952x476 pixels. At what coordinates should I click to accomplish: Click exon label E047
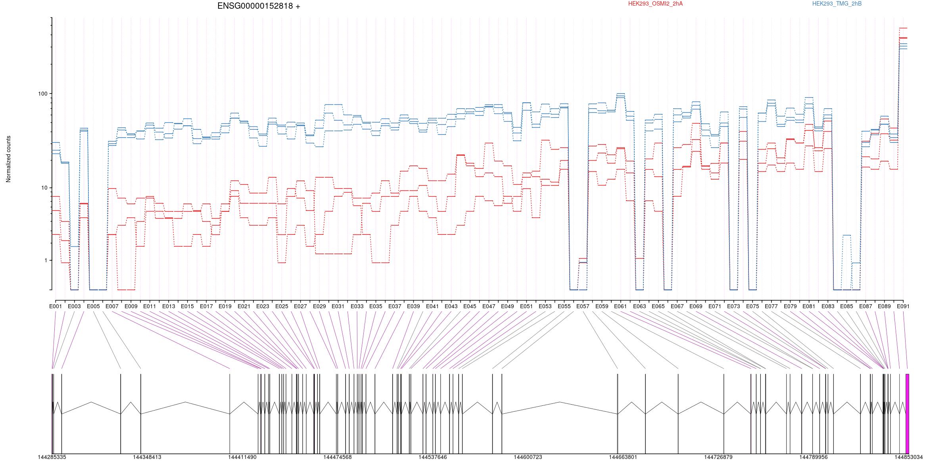point(489,306)
